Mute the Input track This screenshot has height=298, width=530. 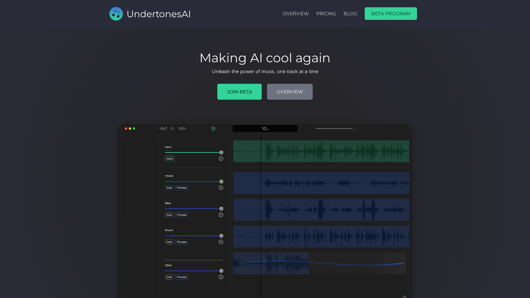(x=170, y=159)
